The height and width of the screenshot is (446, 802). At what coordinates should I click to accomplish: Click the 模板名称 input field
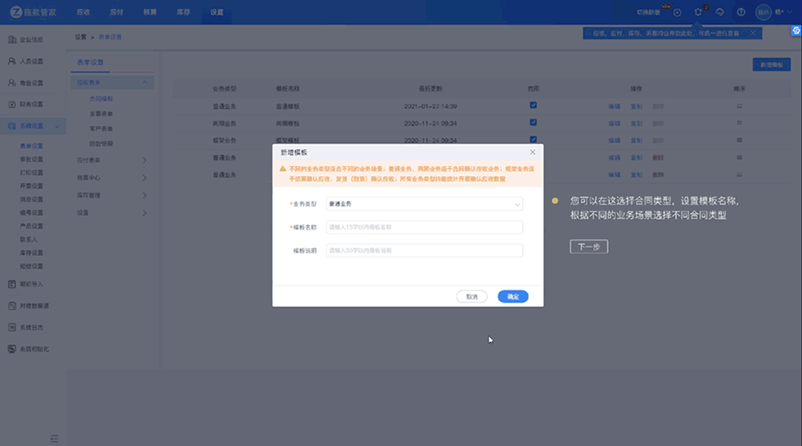424,228
